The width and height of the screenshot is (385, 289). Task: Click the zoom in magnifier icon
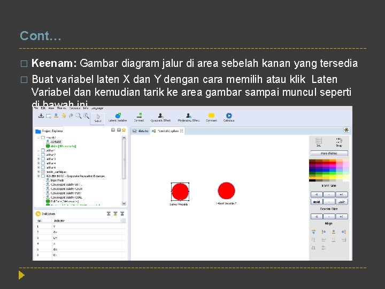pyautogui.click(x=86, y=116)
